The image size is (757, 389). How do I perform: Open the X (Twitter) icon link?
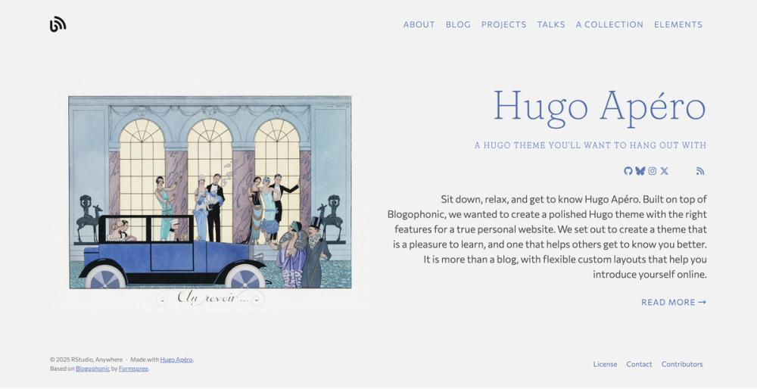point(665,171)
